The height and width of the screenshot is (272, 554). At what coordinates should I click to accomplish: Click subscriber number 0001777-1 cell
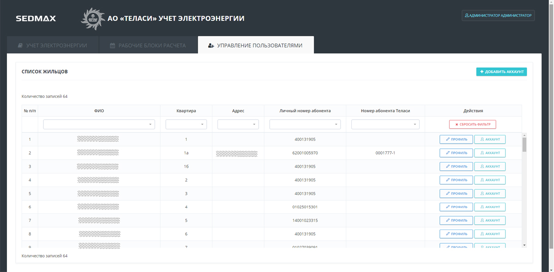(x=385, y=153)
